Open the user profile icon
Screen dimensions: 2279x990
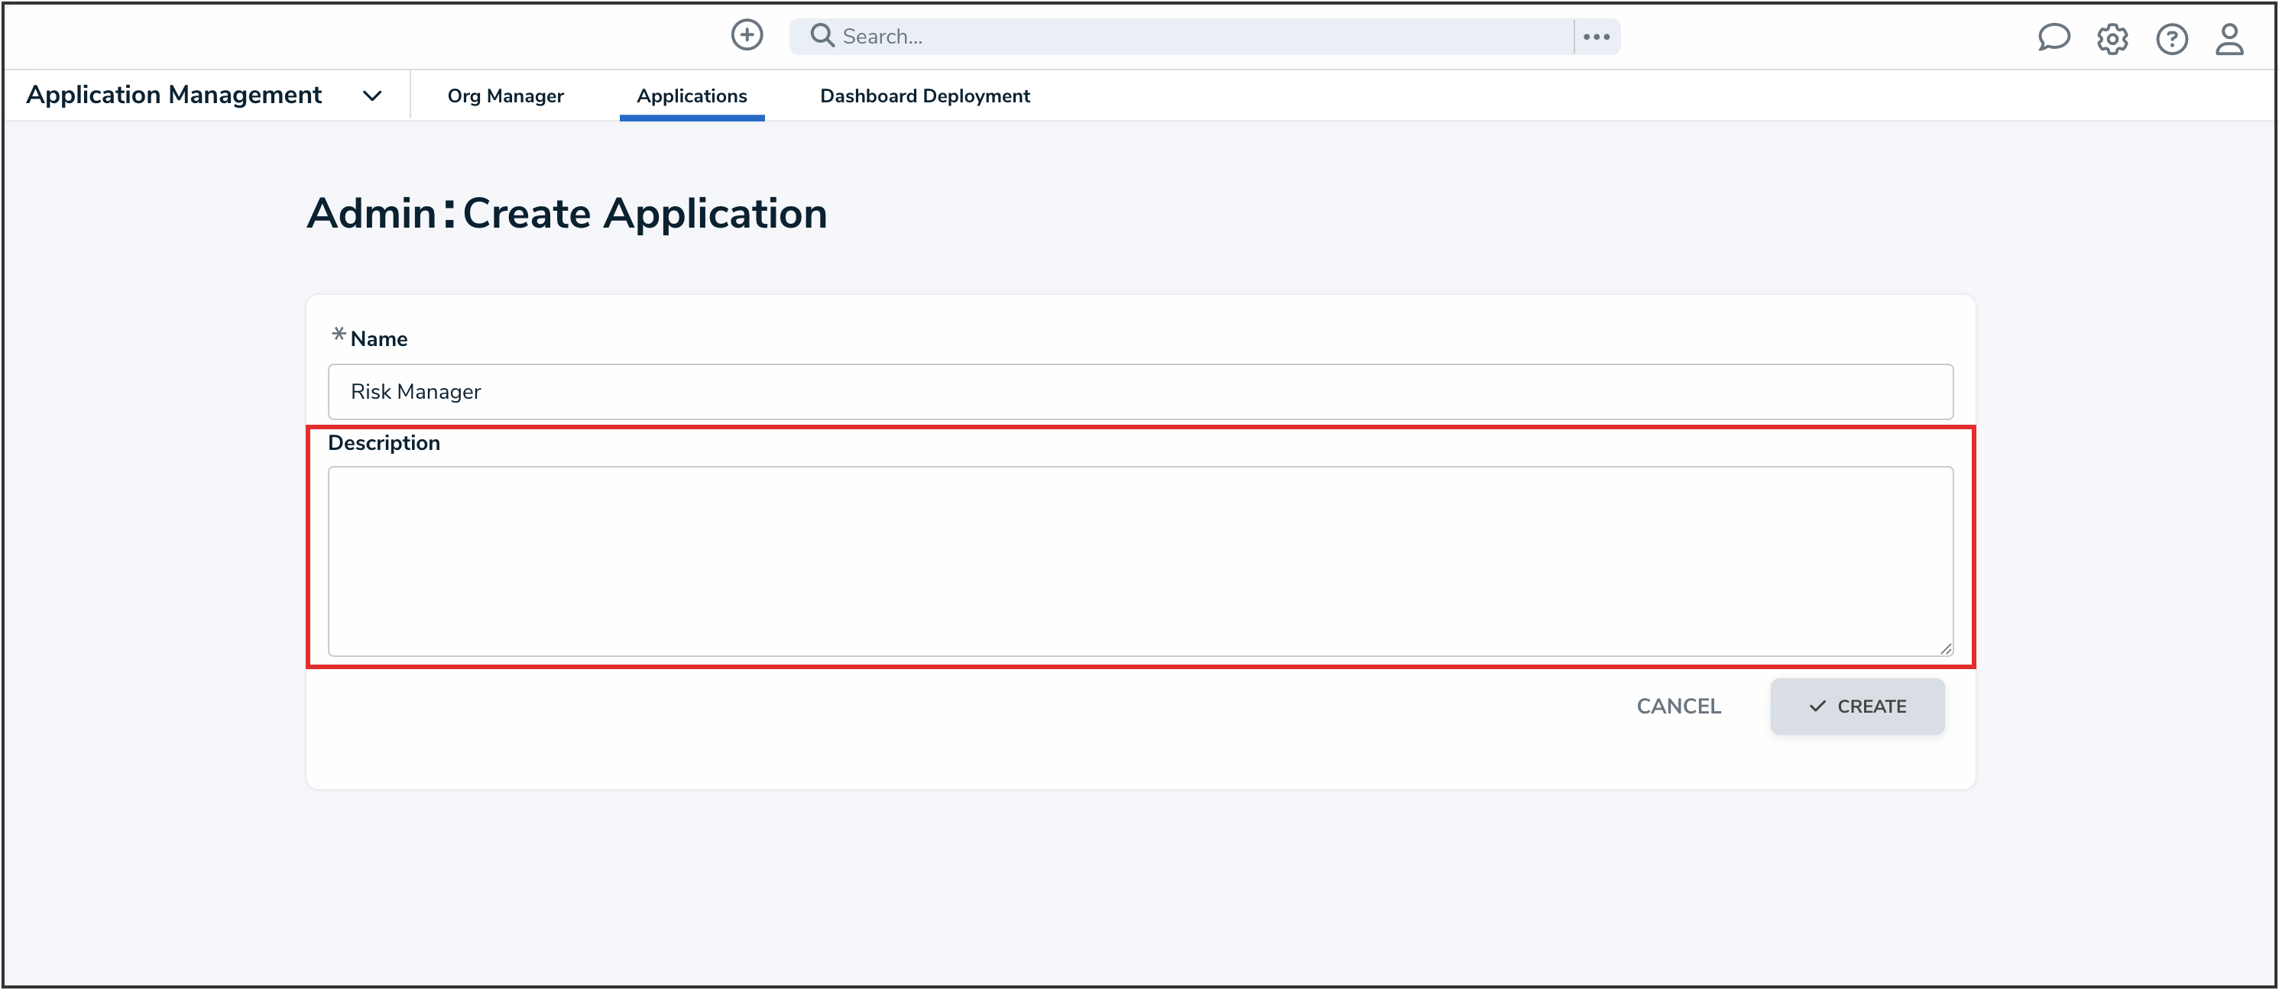pos(2230,38)
